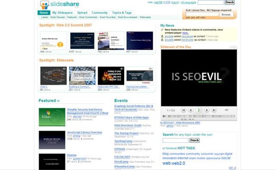Select Most Commented sub-menu link
The image size is (276, 170).
[x=88, y=18]
